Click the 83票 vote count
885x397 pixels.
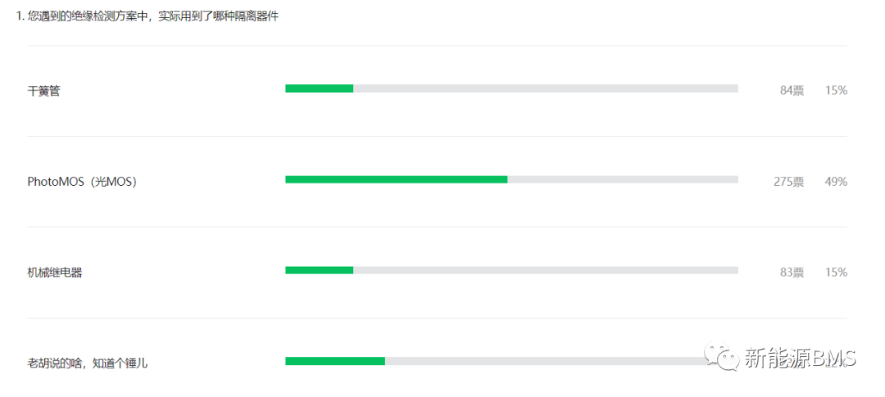point(792,273)
